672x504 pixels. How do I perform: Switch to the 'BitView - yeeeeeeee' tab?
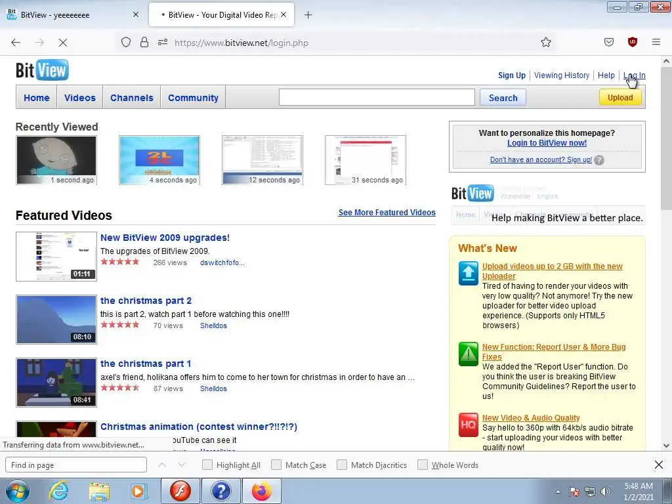(x=73, y=15)
